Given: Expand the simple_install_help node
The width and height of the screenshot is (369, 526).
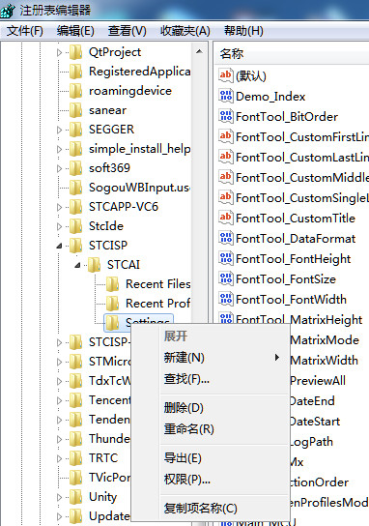Looking at the screenshot, I should 59,149.
